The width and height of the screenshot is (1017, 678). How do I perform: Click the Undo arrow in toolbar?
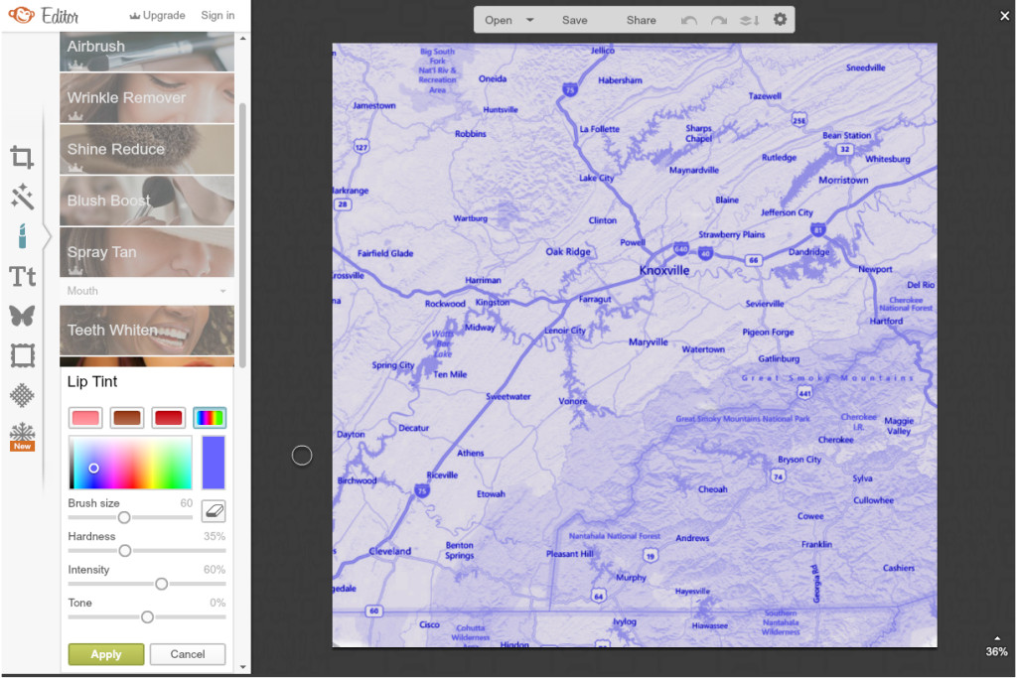click(x=689, y=20)
